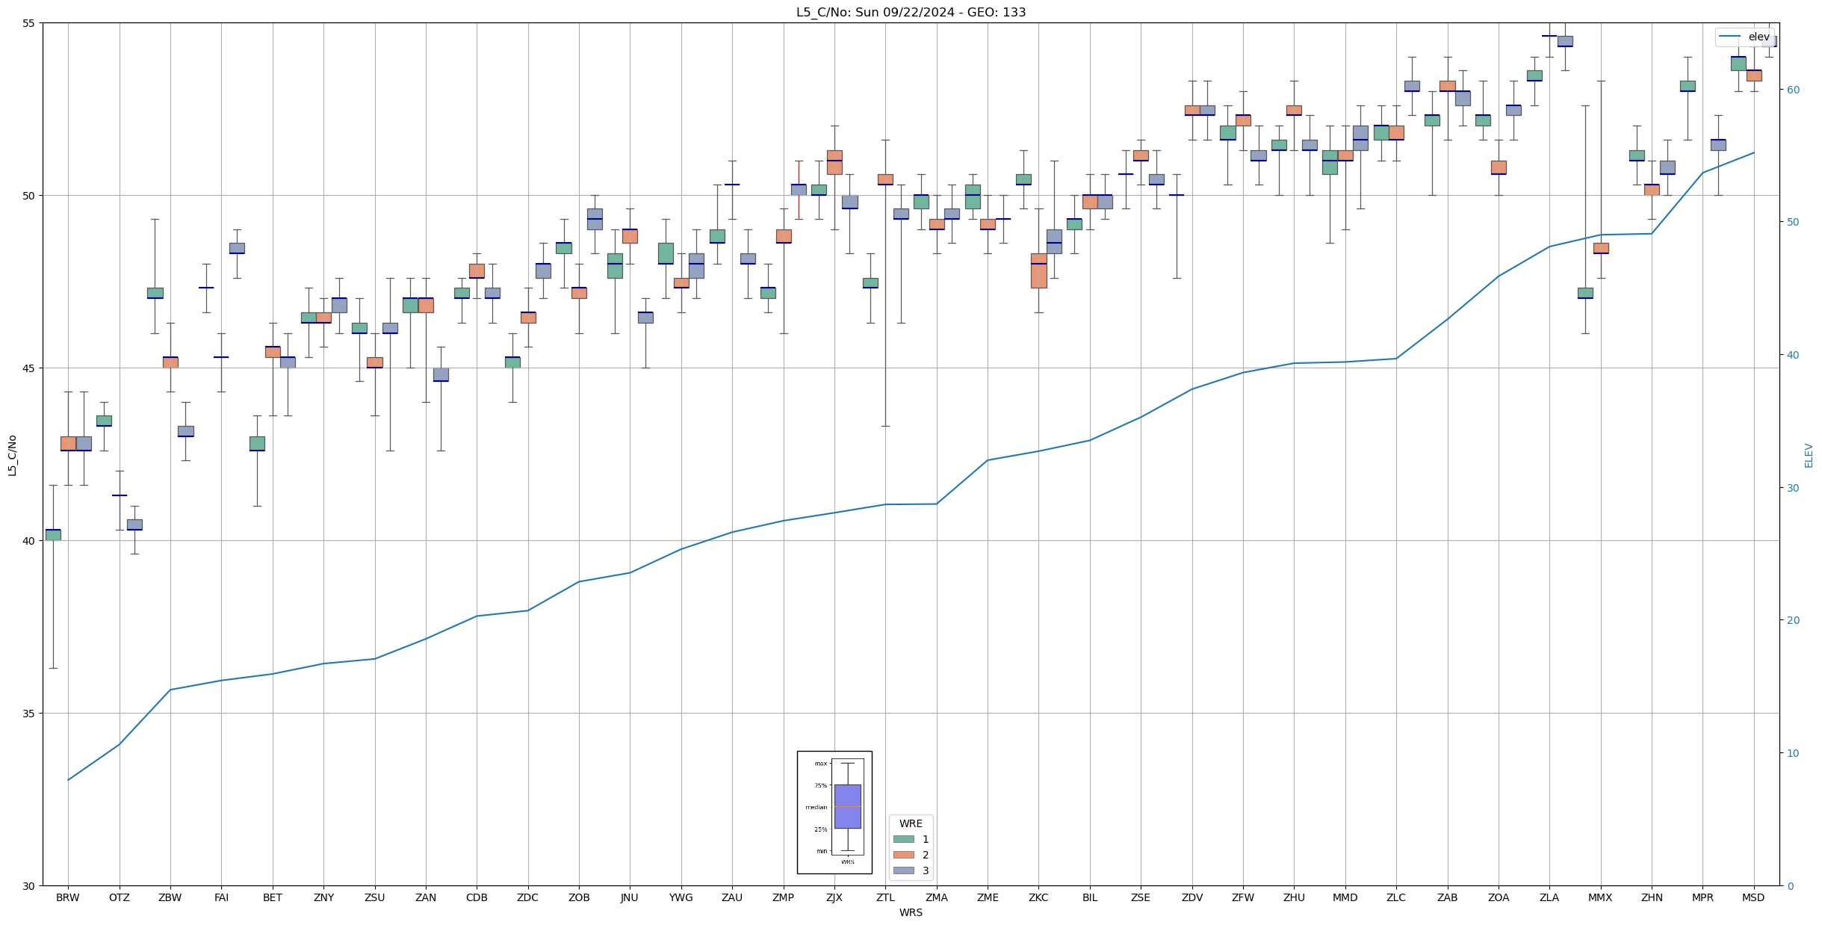Click the MMX station tick label

tap(1600, 898)
